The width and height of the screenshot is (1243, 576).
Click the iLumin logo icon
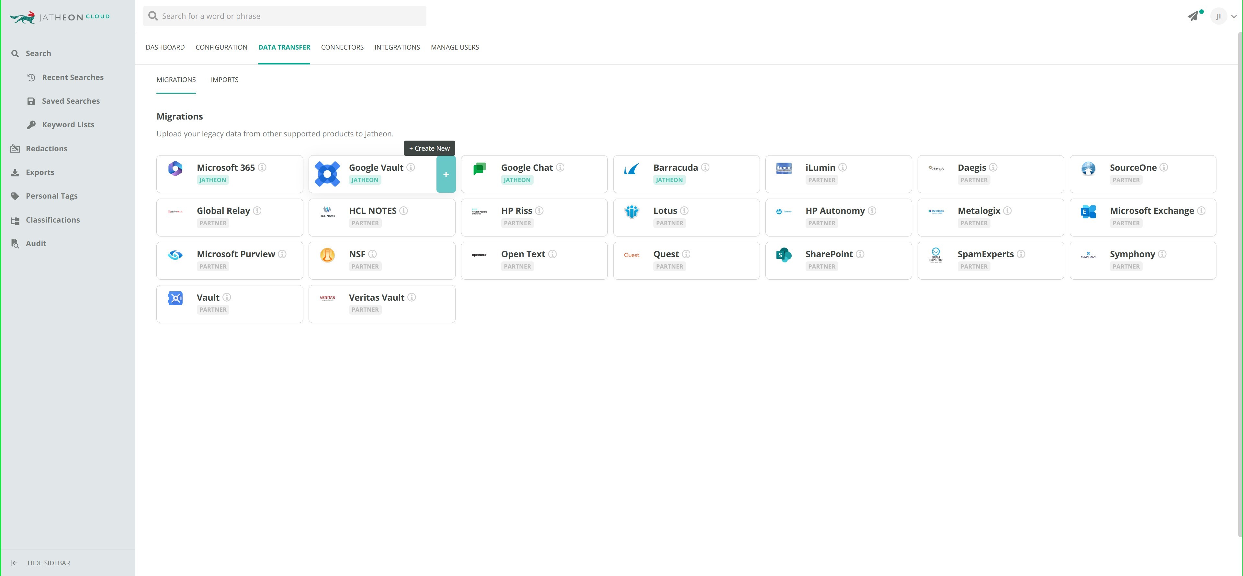click(784, 168)
